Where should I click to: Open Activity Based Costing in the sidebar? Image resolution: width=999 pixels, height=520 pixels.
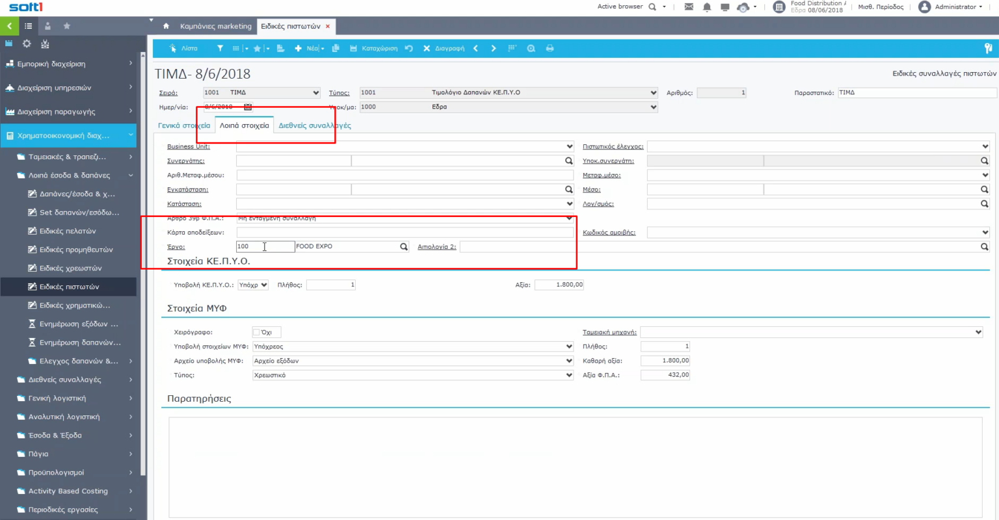coord(68,491)
